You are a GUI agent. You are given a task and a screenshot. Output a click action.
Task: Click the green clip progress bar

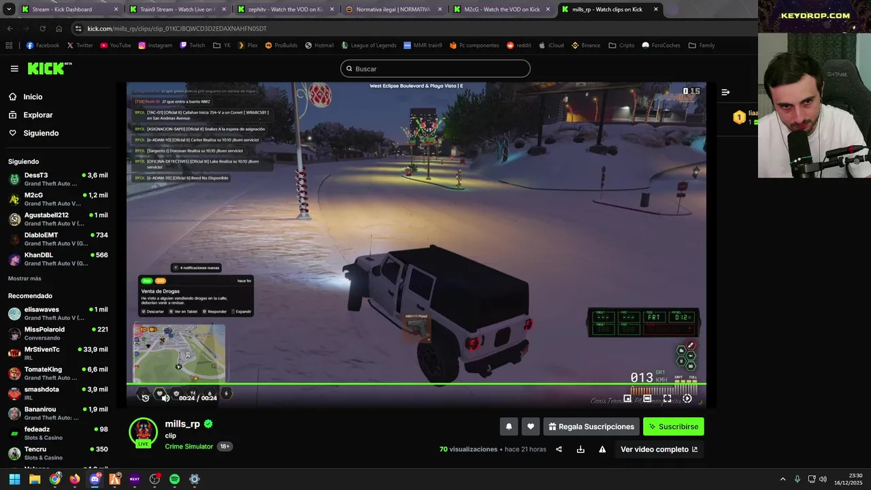point(416,384)
